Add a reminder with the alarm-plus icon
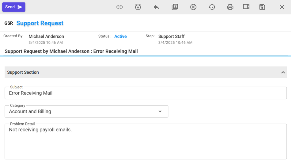The width and height of the screenshot is (291, 164). click(x=138, y=7)
